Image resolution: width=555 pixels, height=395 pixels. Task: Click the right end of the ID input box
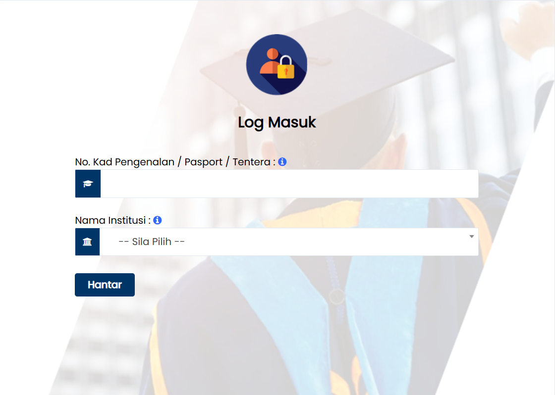(467, 184)
